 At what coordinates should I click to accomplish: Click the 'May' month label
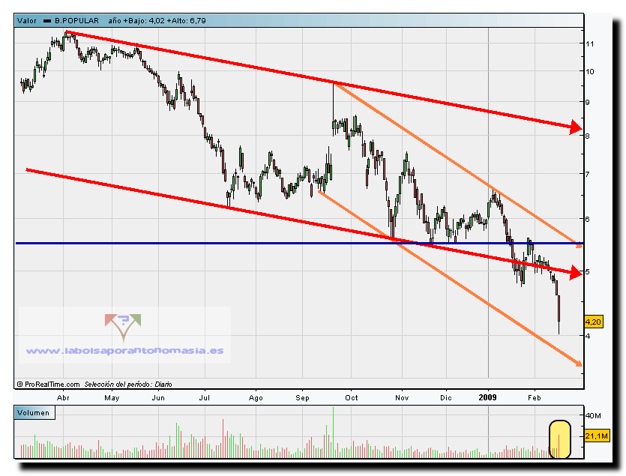tap(112, 398)
